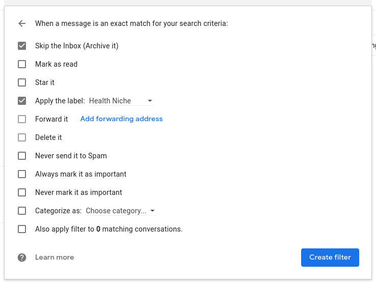Enable Never send it to Spam
The height and width of the screenshot is (283, 376).
click(22, 156)
